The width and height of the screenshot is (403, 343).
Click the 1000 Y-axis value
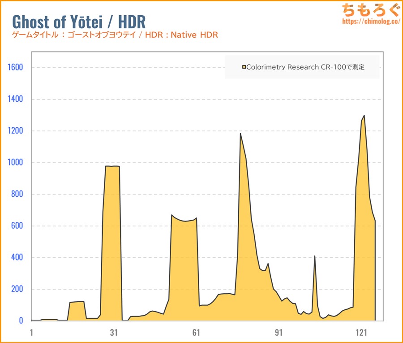(x=14, y=163)
